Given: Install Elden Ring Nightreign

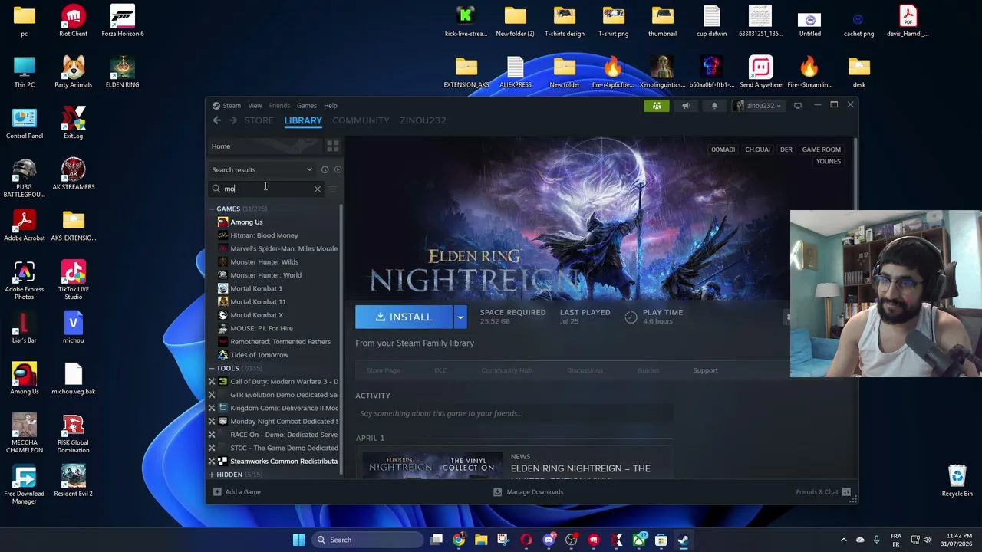Looking at the screenshot, I should (x=404, y=317).
